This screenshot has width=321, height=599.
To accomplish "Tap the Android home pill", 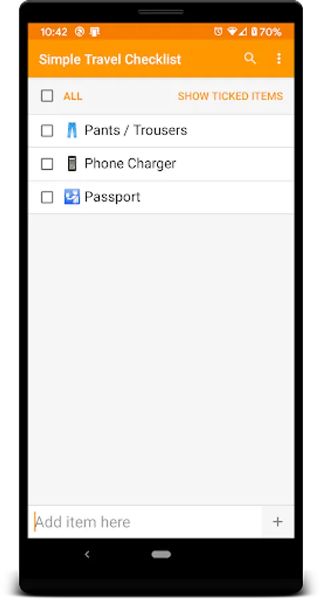I will point(161,554).
